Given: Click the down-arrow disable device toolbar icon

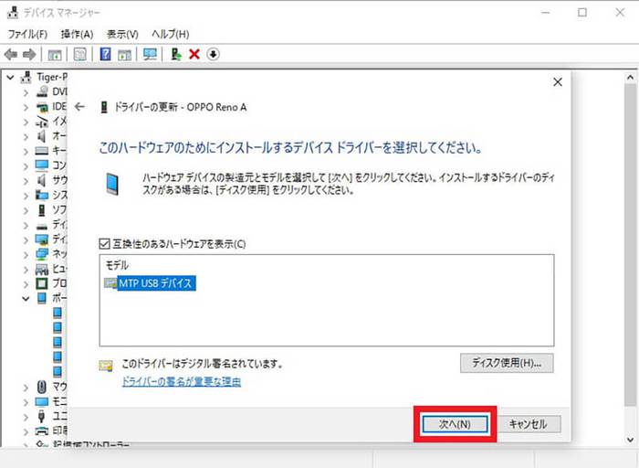Looking at the screenshot, I should coord(213,54).
